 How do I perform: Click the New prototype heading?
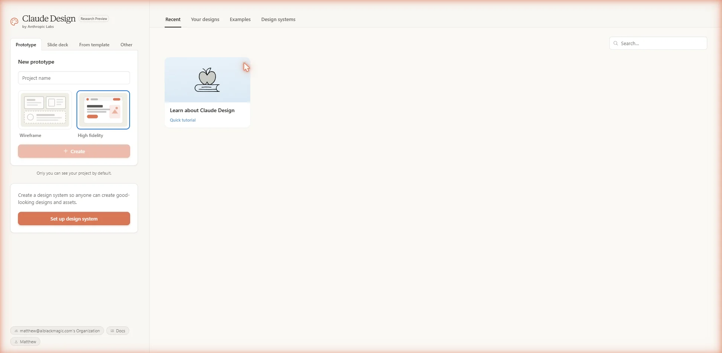(x=36, y=62)
